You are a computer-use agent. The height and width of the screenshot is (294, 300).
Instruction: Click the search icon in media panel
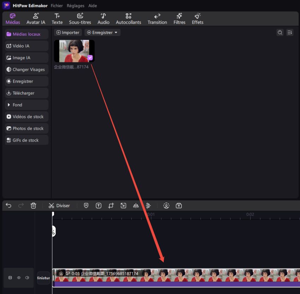(x=280, y=32)
